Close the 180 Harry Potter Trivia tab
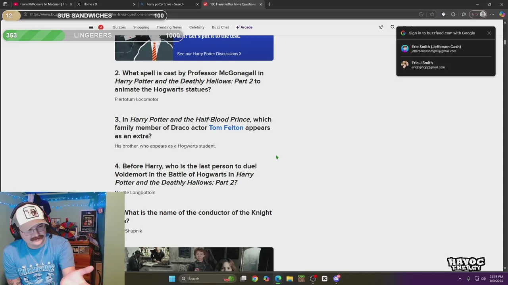 260,4
